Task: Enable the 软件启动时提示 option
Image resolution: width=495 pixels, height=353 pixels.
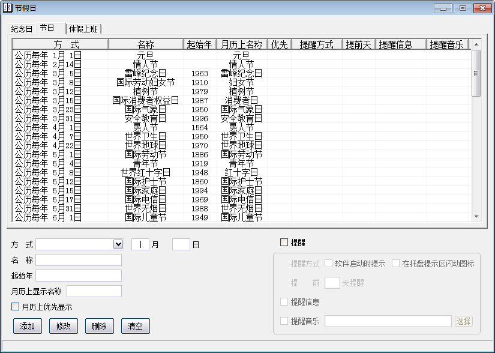Action: pyautogui.click(x=329, y=263)
